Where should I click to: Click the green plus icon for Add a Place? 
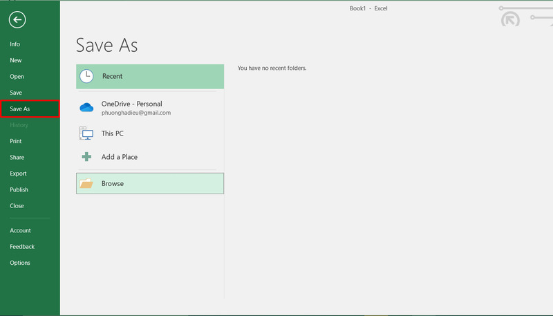tap(86, 157)
